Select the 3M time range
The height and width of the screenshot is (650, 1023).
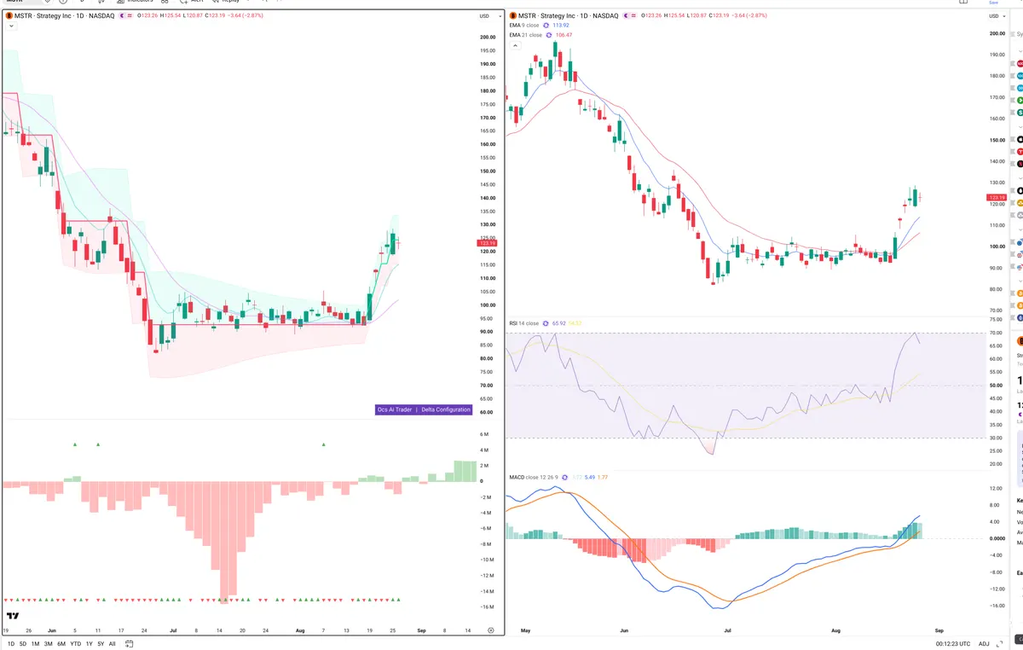[48, 643]
